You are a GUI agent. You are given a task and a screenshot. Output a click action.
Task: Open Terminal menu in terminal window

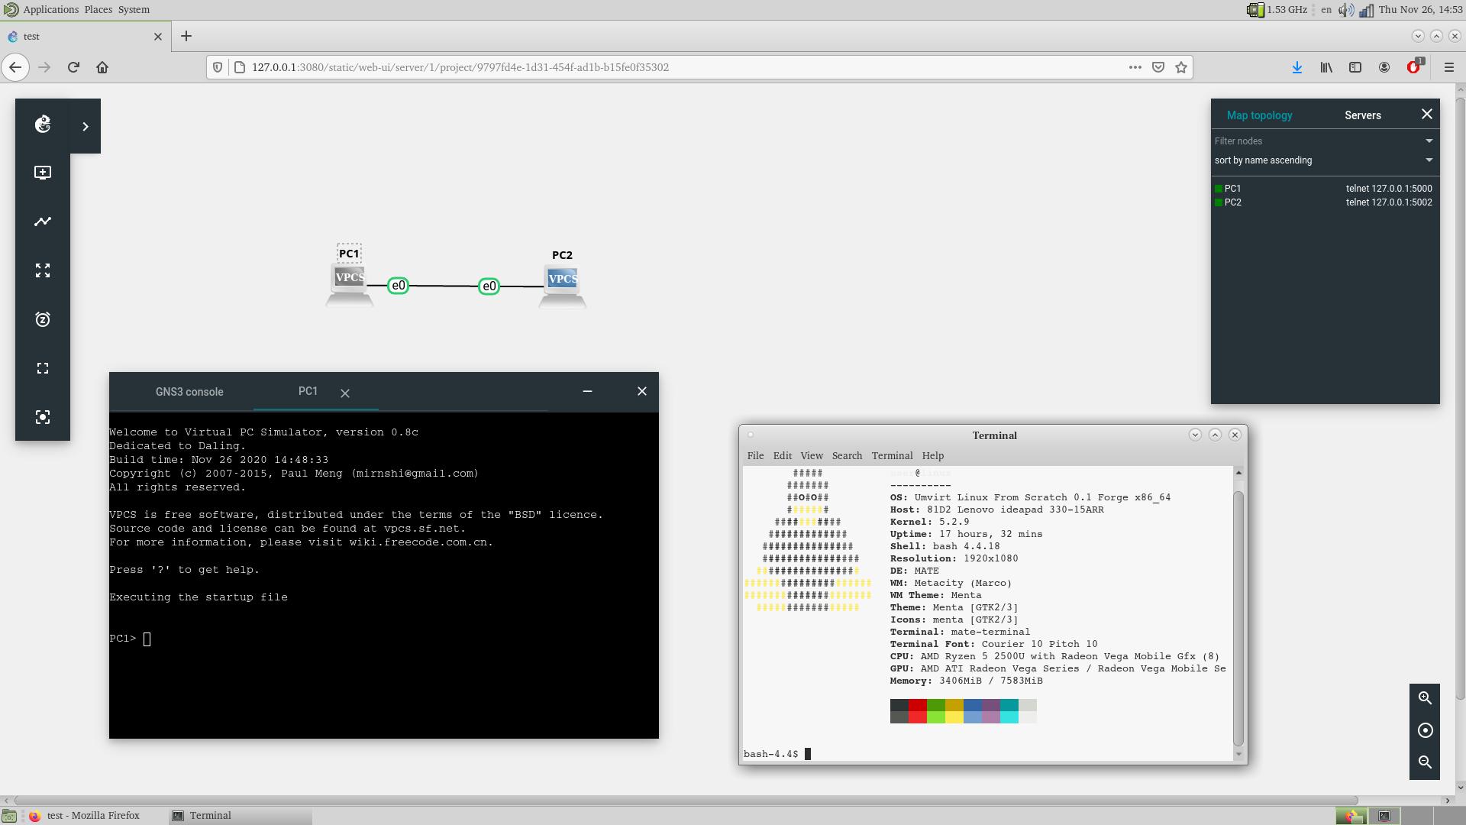coord(892,455)
